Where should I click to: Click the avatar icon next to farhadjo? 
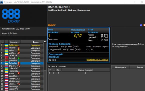[x=19, y=63]
